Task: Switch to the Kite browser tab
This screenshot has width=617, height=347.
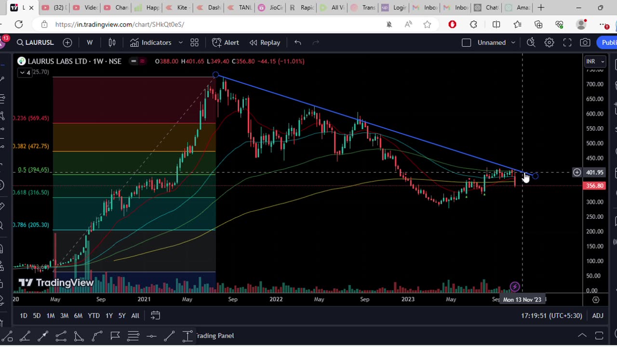Action: tap(177, 8)
